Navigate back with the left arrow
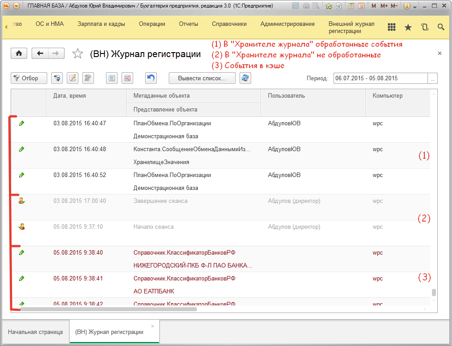 (x=40, y=54)
